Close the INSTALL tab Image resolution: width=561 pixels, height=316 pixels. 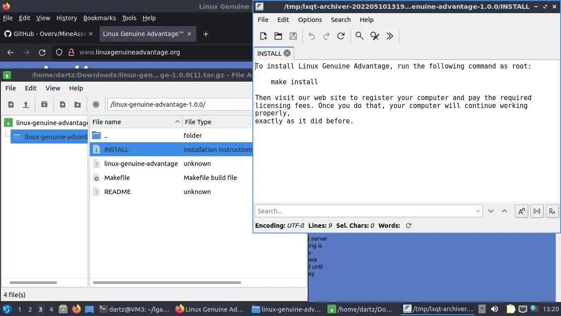(287, 53)
